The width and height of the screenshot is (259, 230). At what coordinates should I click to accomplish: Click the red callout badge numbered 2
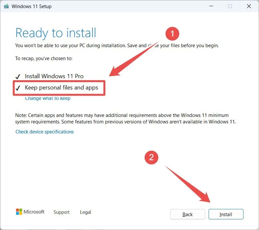click(x=151, y=158)
